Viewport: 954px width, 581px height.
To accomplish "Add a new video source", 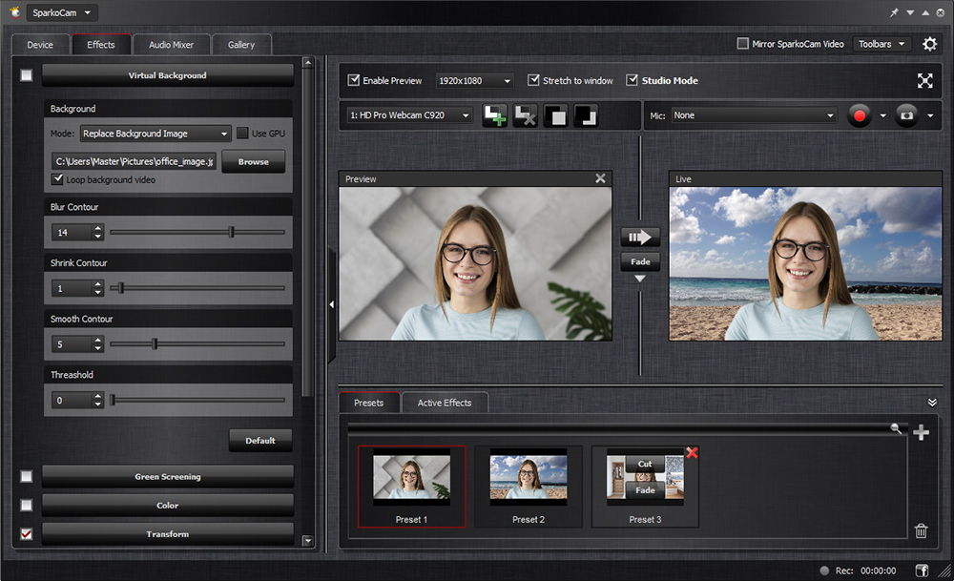I will click(495, 115).
